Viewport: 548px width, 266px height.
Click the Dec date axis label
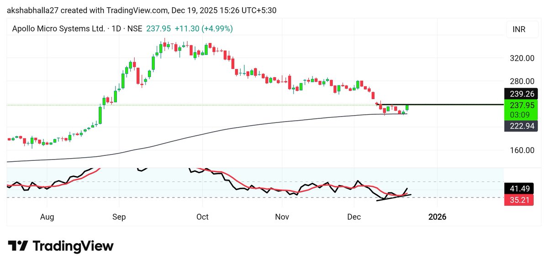pyautogui.click(x=354, y=217)
